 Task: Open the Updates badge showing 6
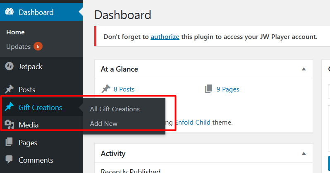(38, 46)
